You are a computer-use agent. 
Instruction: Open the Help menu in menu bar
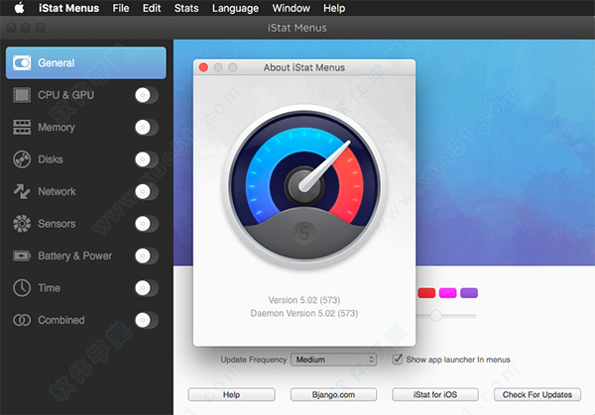click(334, 8)
